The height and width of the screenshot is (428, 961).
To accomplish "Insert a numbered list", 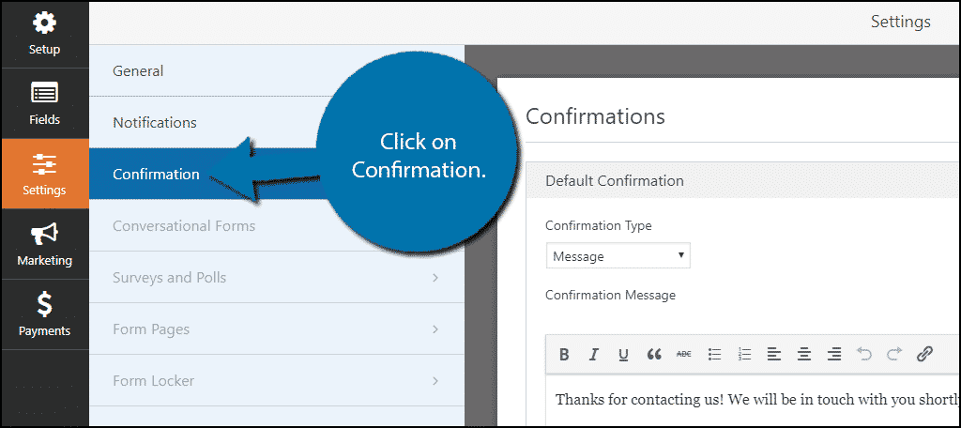I will point(744,354).
